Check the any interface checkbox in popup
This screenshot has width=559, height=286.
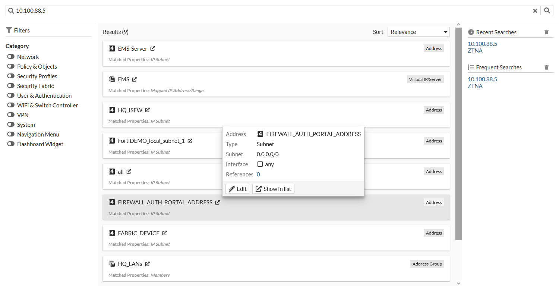coord(260,164)
